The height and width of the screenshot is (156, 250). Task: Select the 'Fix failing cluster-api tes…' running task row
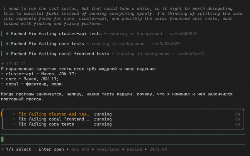coord(123,114)
